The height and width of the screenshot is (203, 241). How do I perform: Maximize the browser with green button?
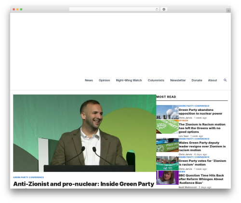[x=21, y=9]
